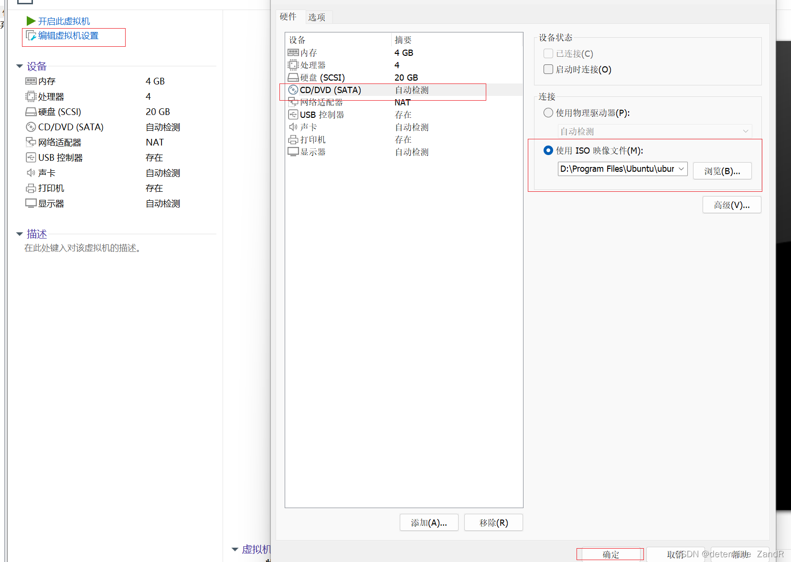Viewport: 791px width, 562px height.
Task: Click 确定 OK button
Action: (610, 554)
